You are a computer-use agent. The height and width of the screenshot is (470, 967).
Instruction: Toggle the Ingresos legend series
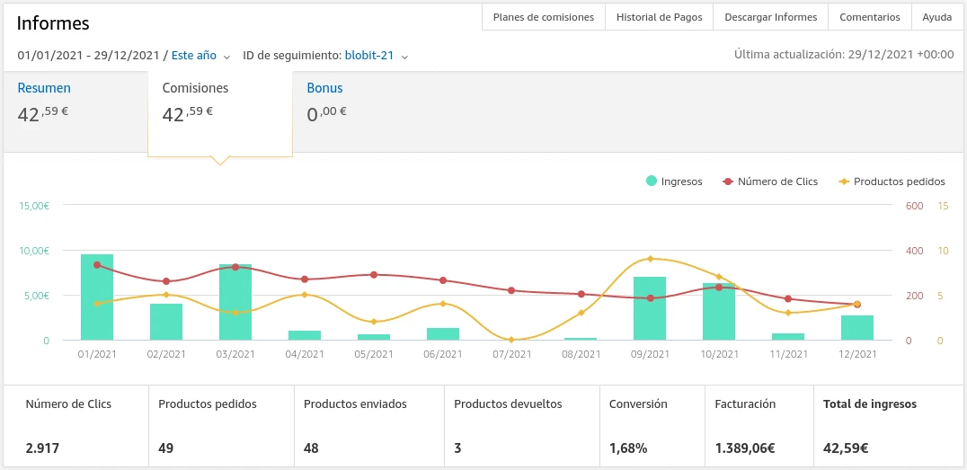click(674, 182)
